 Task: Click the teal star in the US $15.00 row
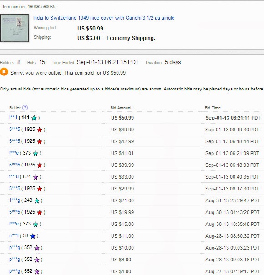click(36, 224)
